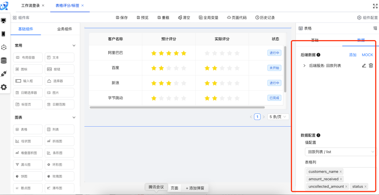Add the 环形图 ring chart component
This screenshot has height=195, width=379.
tap(59, 164)
